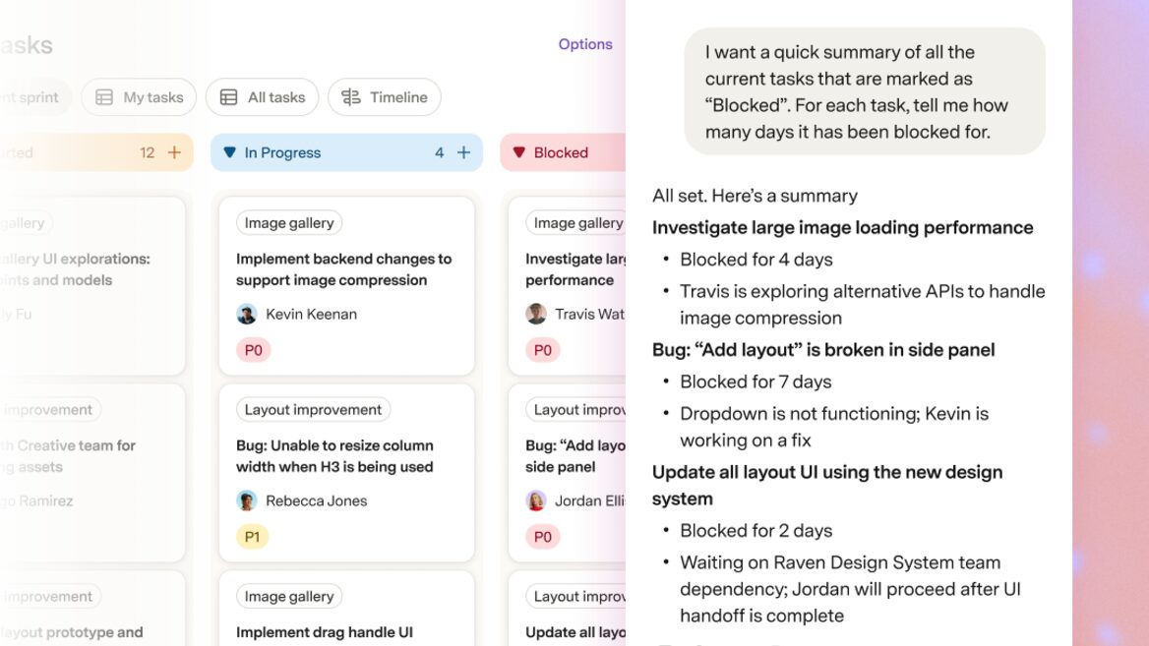The height and width of the screenshot is (646, 1149).
Task: Click bullet 'Dropdown is not functioning'
Action: pos(834,427)
